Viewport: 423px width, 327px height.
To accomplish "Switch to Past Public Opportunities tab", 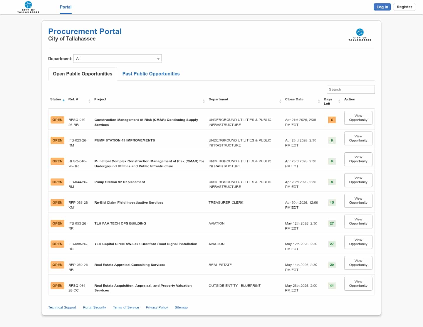I will pos(151,74).
